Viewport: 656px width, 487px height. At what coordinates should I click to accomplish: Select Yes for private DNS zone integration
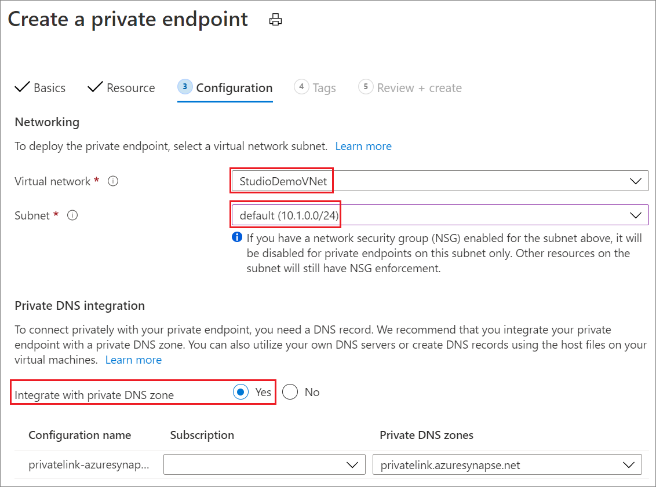coord(240,392)
